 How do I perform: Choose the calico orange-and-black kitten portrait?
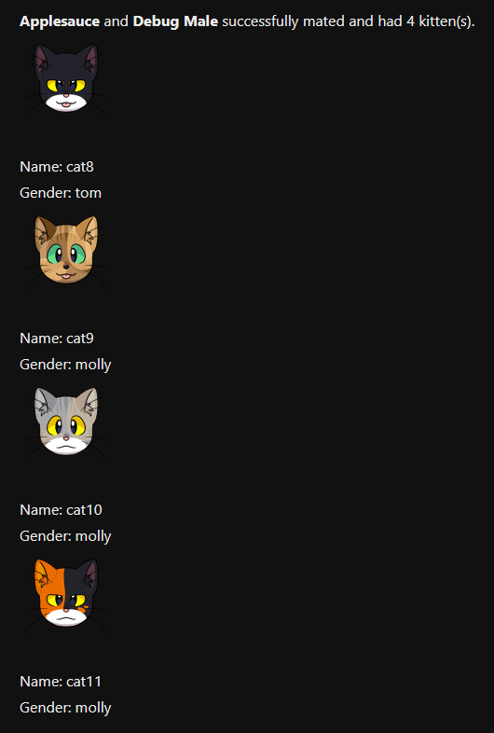(66, 593)
